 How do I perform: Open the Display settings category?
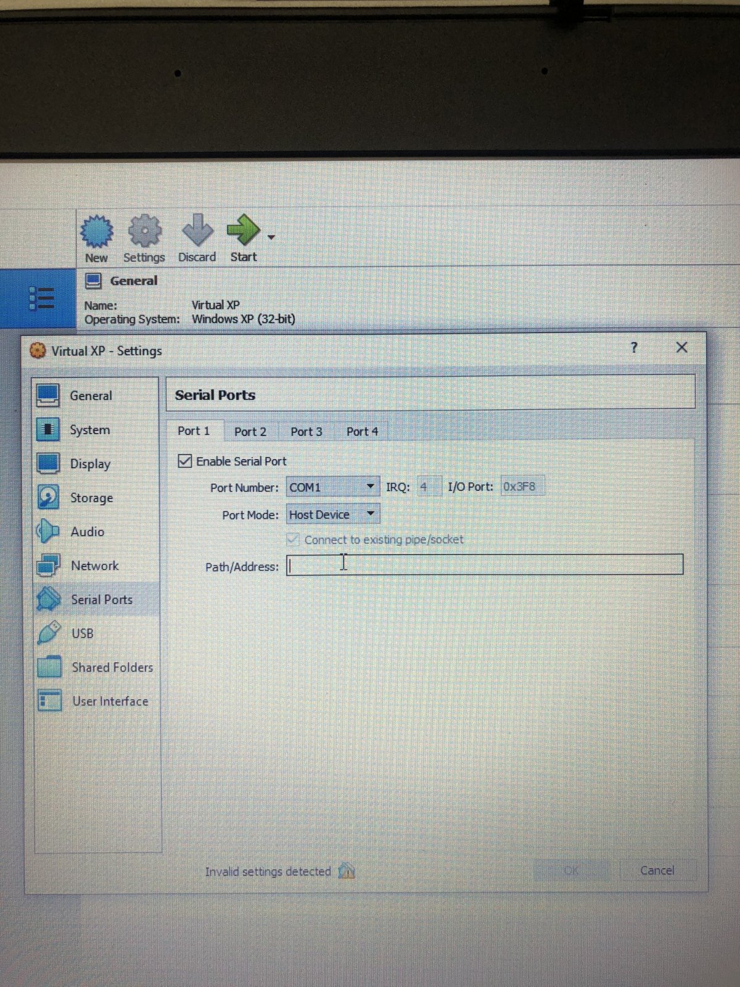point(96,463)
